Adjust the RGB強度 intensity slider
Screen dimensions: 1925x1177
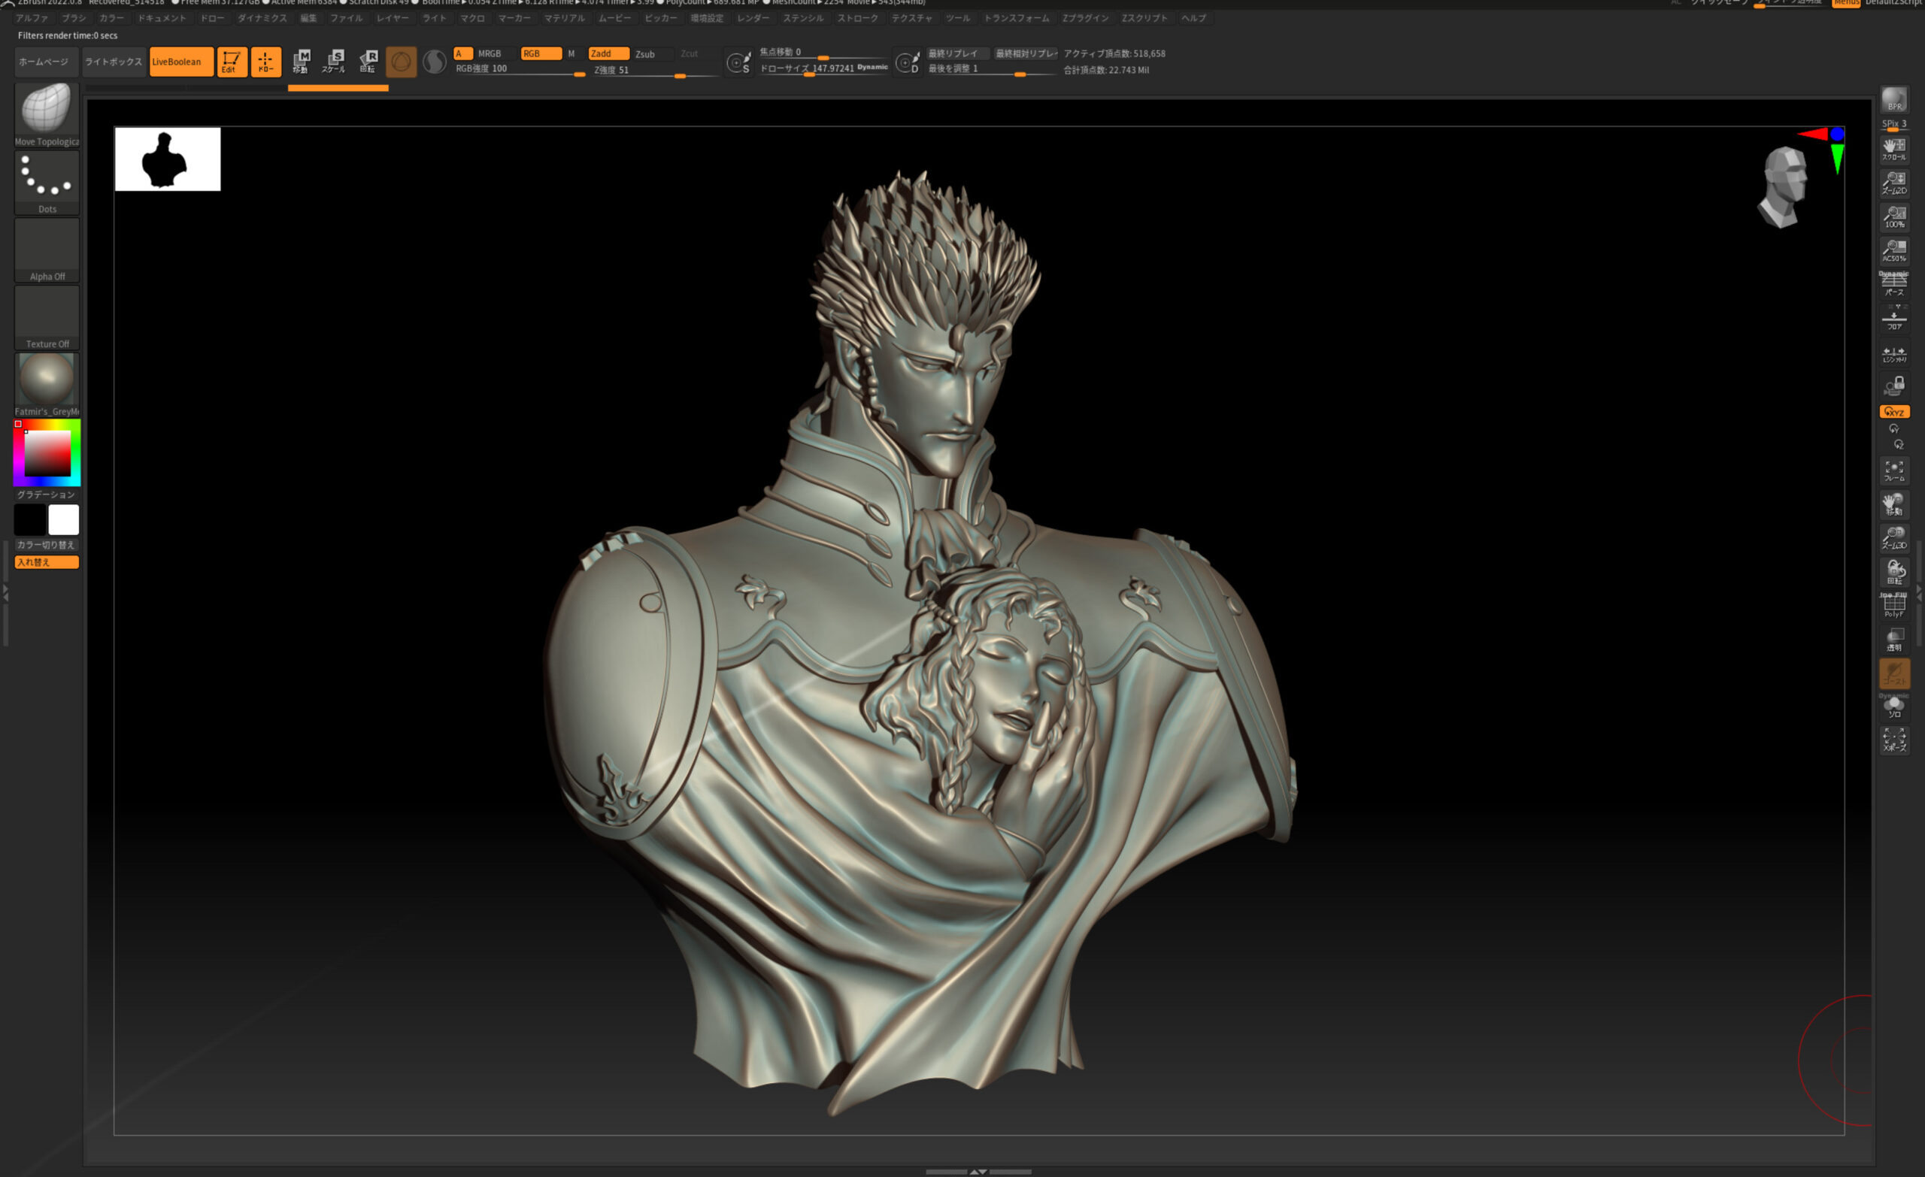[520, 69]
